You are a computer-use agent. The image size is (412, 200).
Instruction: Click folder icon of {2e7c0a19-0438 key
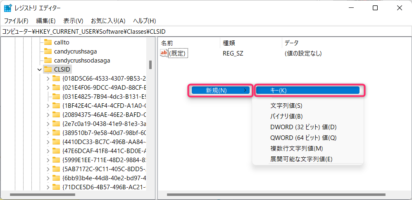tap(56, 123)
